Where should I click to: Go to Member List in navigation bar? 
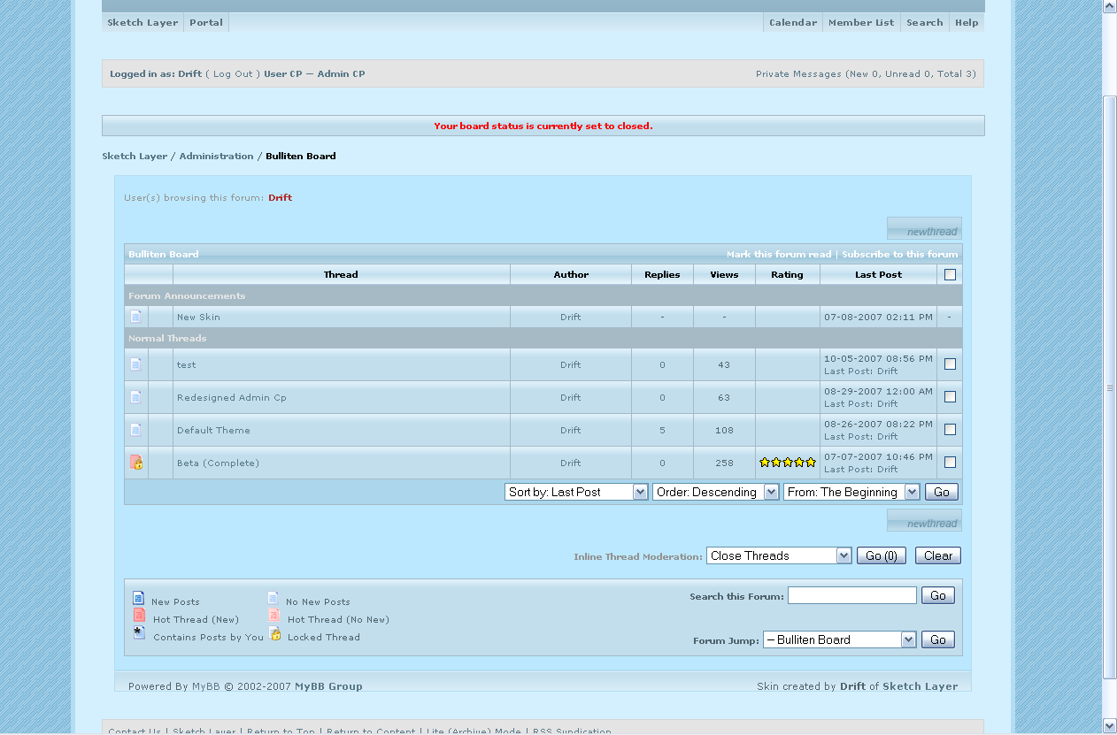click(x=860, y=23)
